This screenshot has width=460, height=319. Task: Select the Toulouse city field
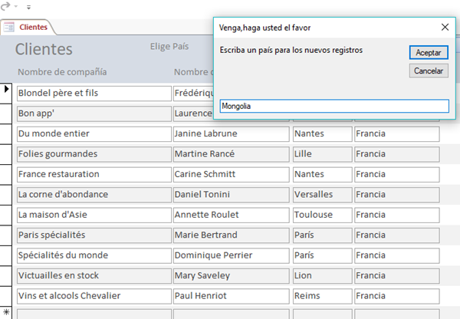pyautogui.click(x=321, y=215)
